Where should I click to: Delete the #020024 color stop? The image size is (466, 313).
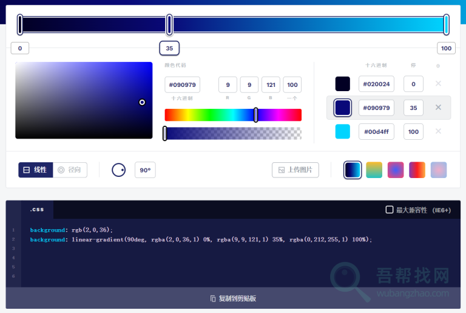click(x=438, y=83)
